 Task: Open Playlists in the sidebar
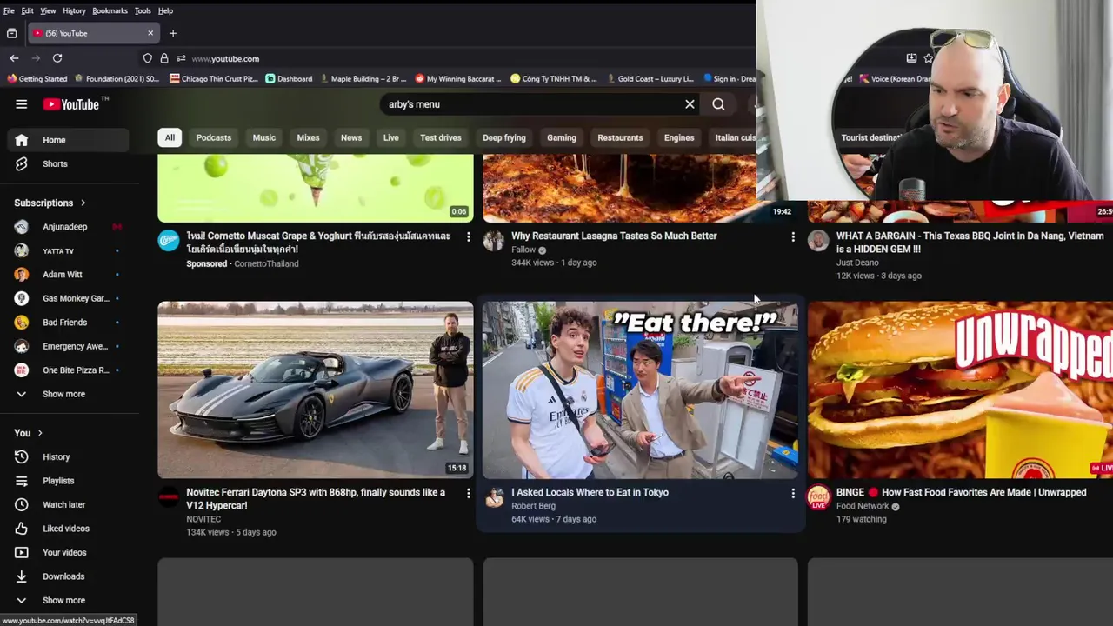pyautogui.click(x=68, y=481)
